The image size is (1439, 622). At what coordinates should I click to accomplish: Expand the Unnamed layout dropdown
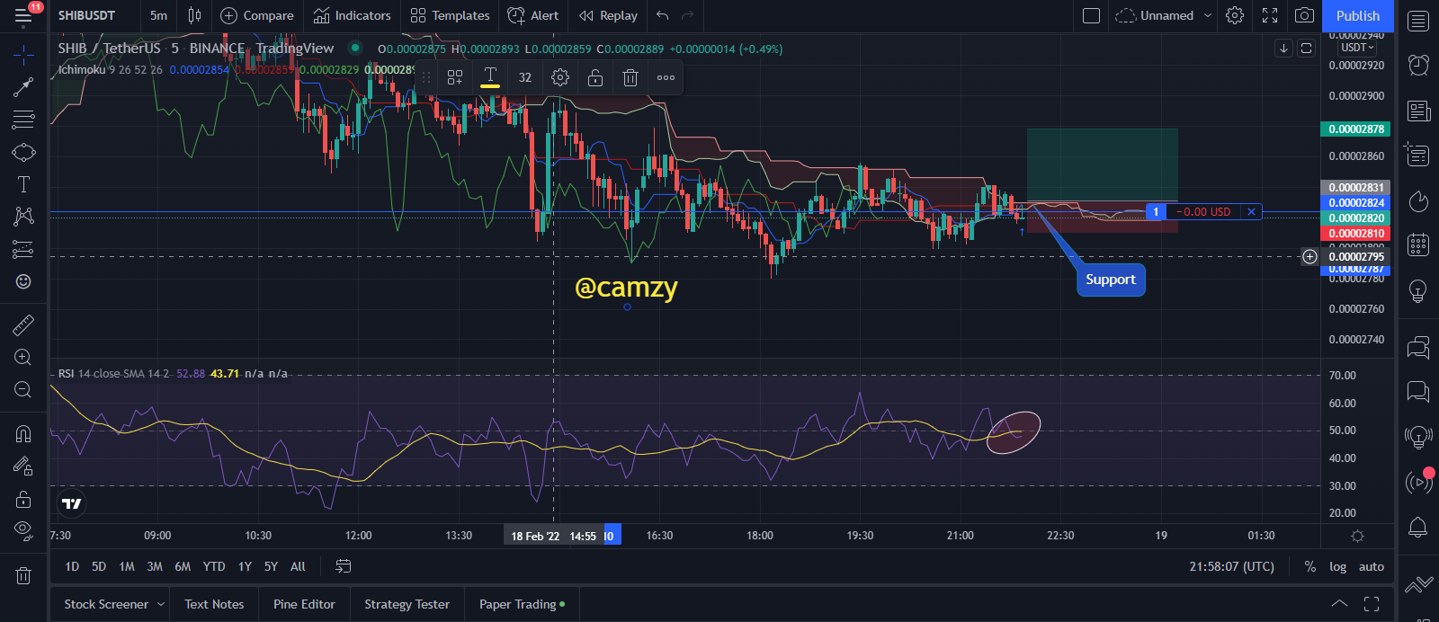(x=1208, y=15)
